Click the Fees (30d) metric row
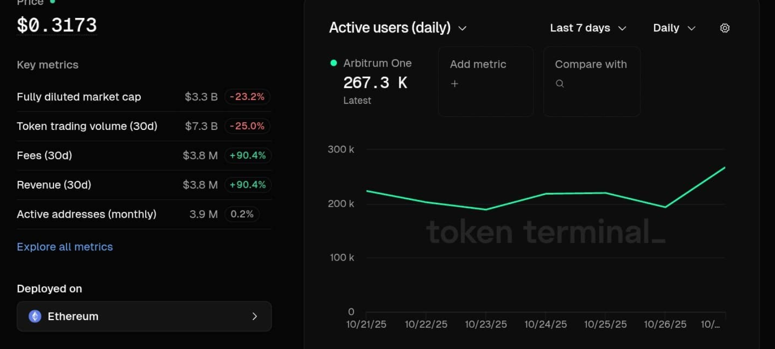The width and height of the screenshot is (775, 349). click(x=44, y=155)
